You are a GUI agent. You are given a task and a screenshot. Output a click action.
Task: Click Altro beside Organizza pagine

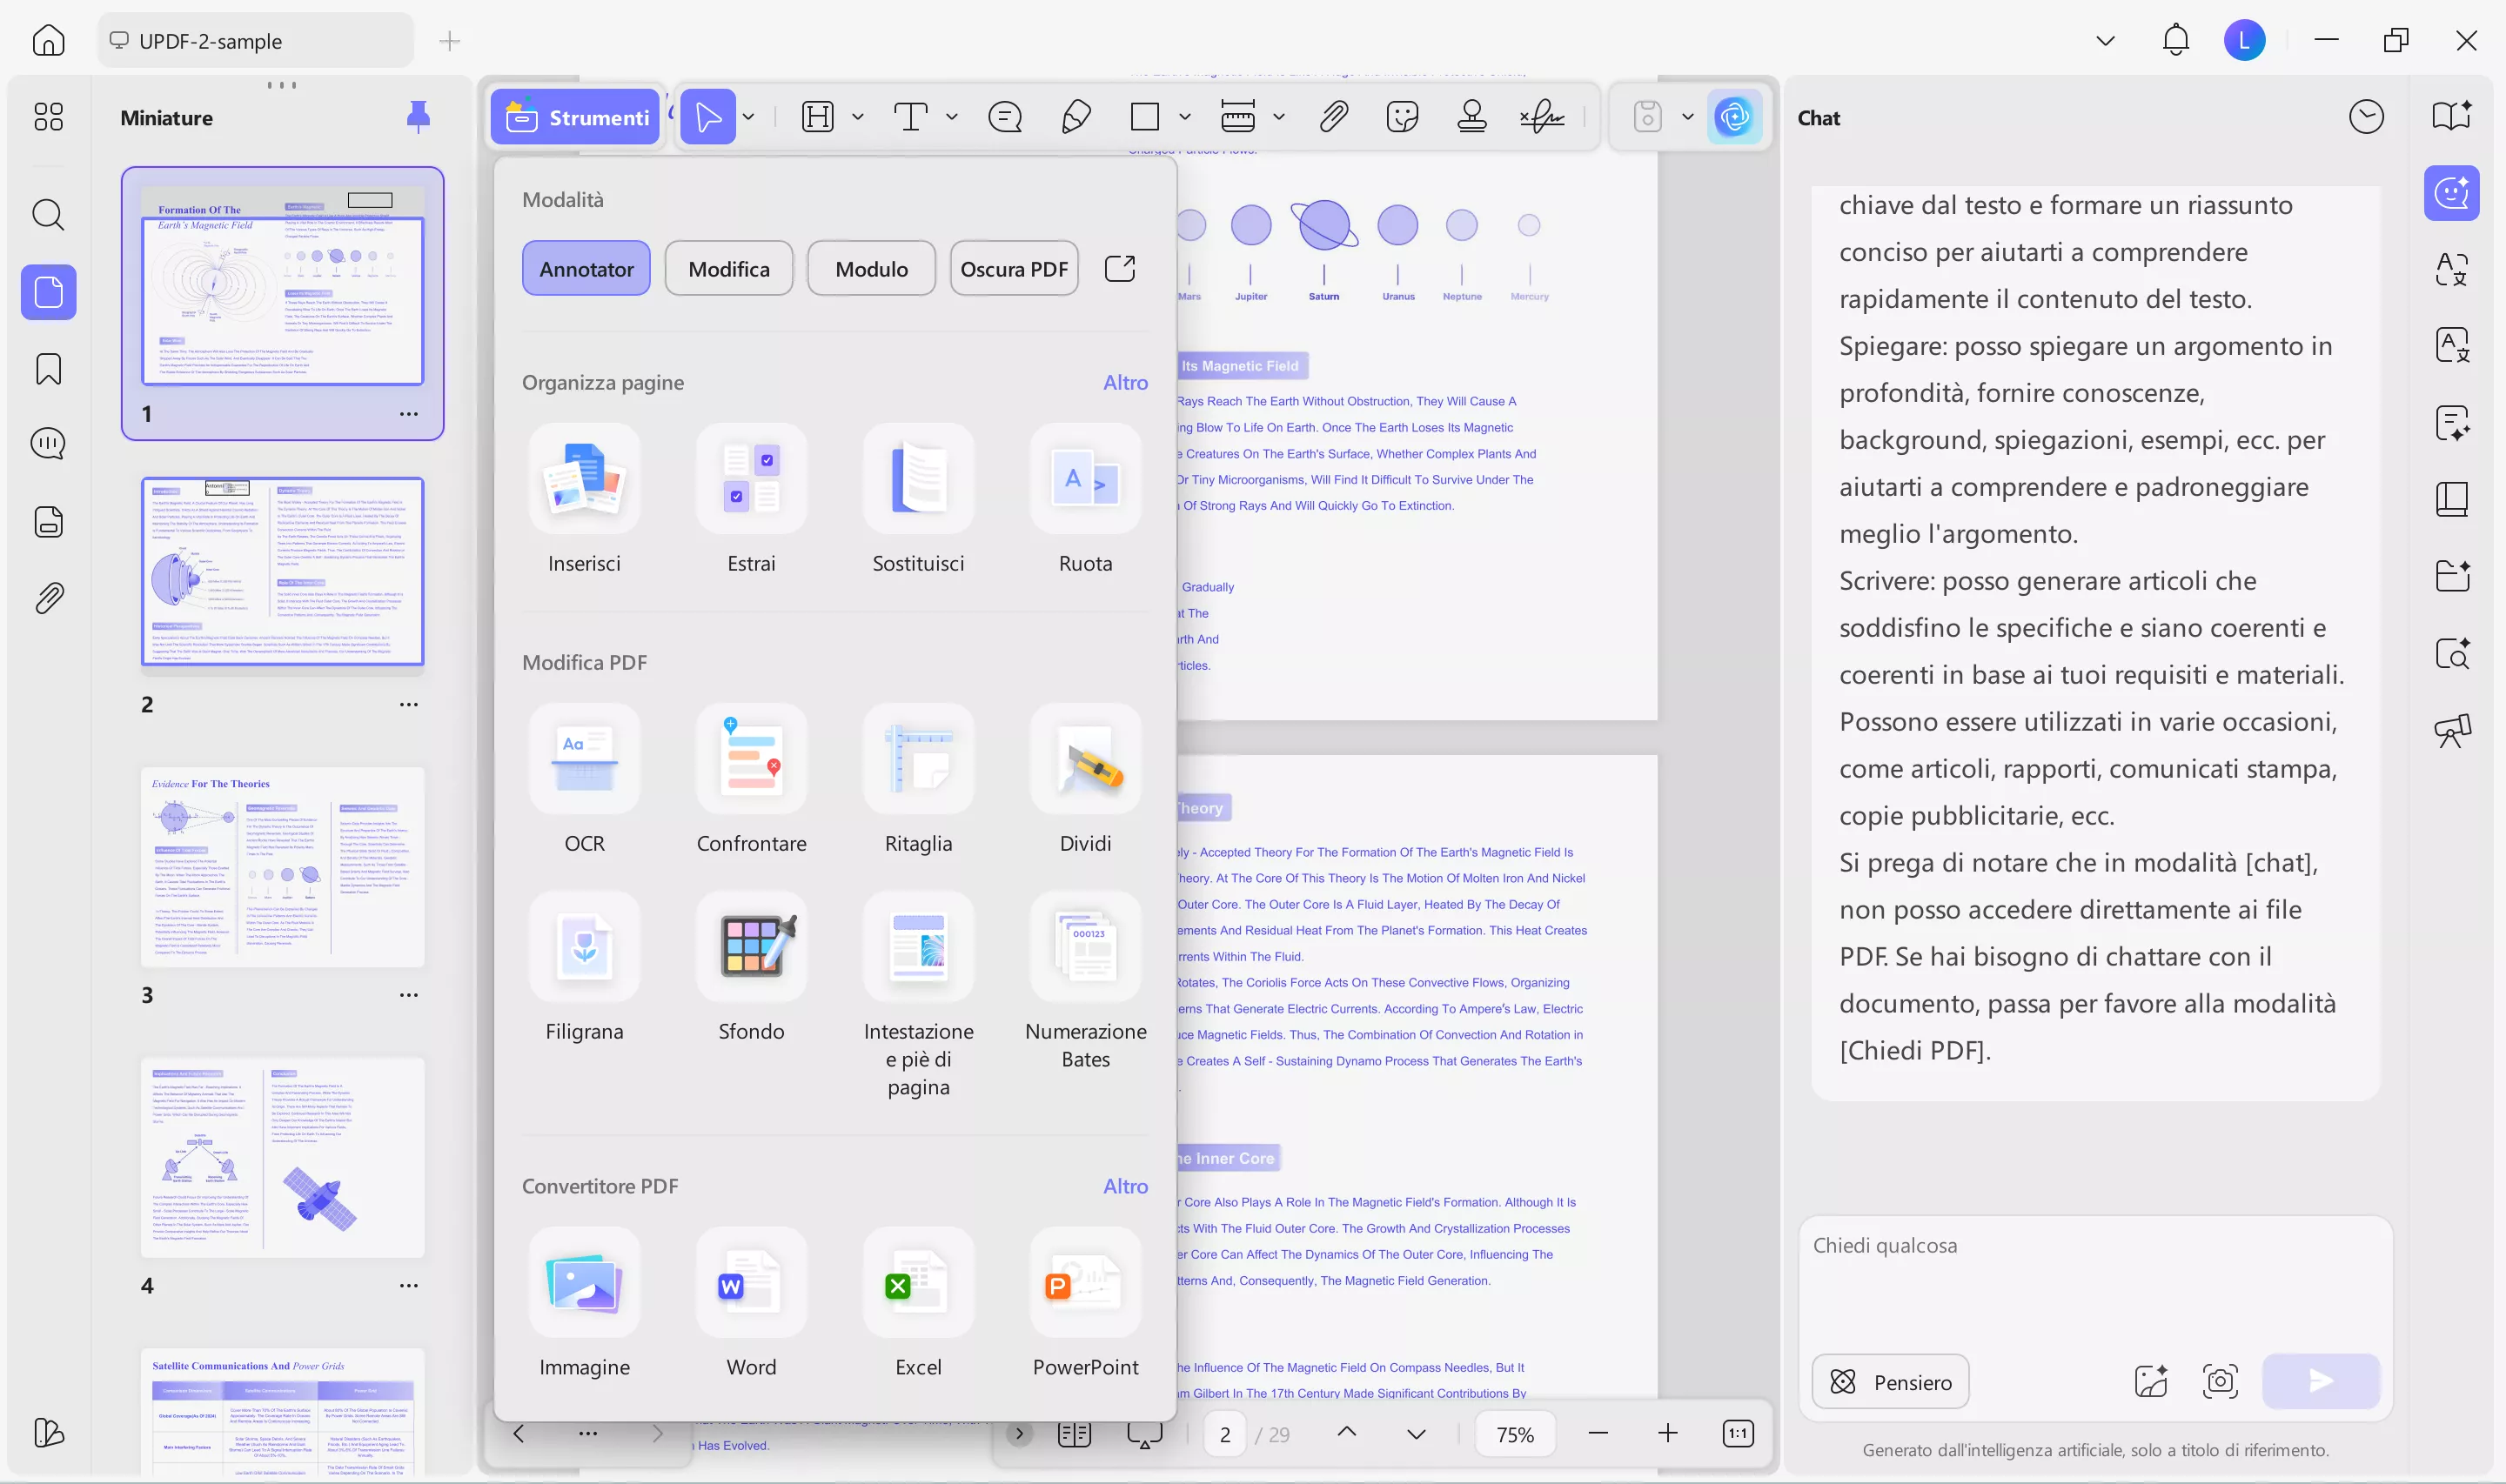[1126, 382]
